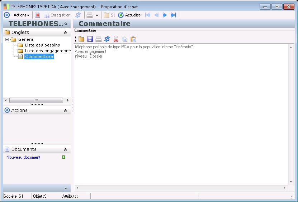This screenshot has width=298, height=202.
Task: Open the Actions menu in main toolbar
Action: click(22, 15)
